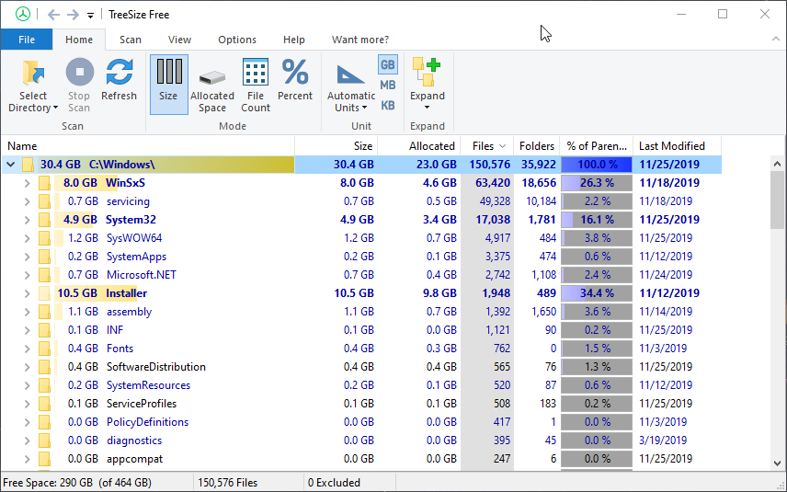787x492 pixels.
Task: Collapse the C:\Windows\ root node
Action: coord(10,165)
